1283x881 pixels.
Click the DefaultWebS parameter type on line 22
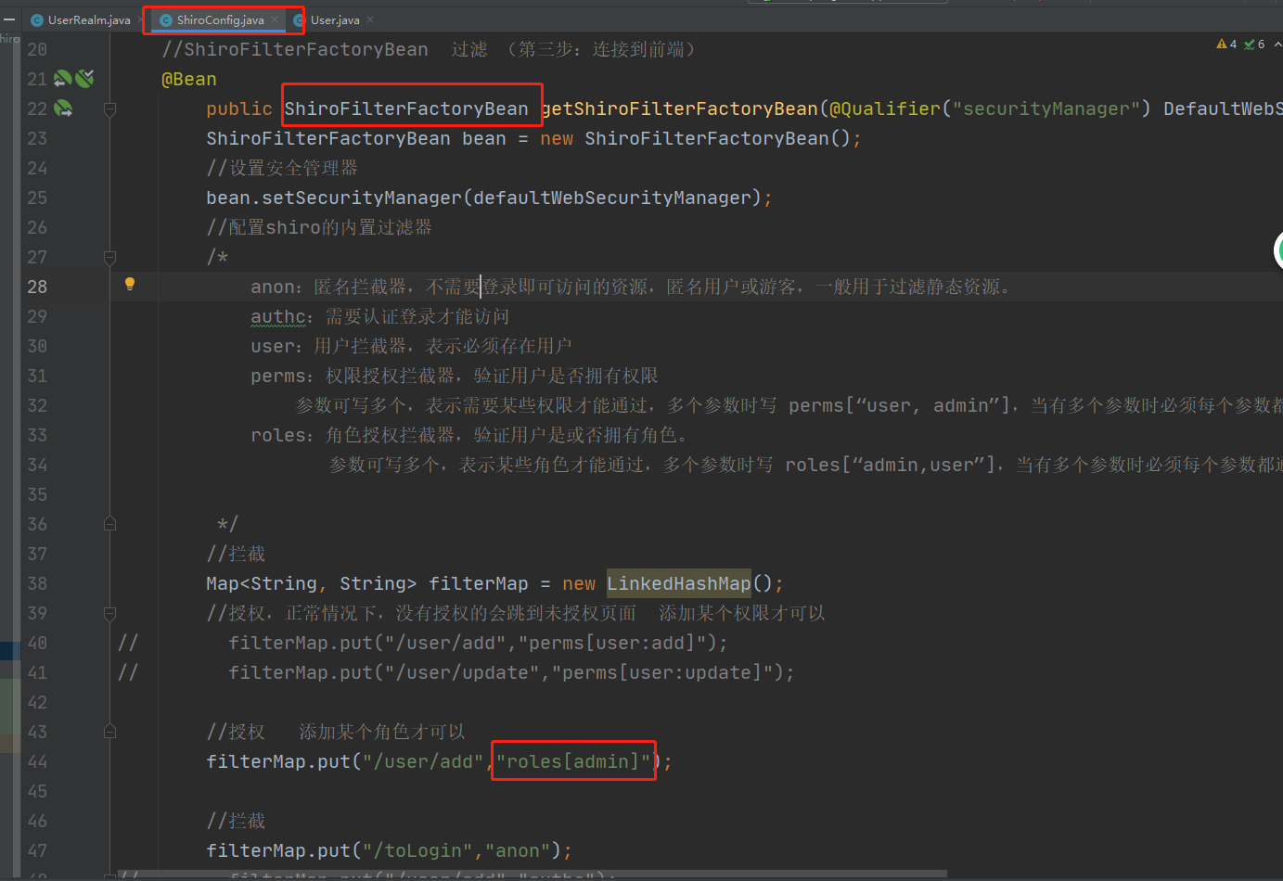(x=1223, y=109)
